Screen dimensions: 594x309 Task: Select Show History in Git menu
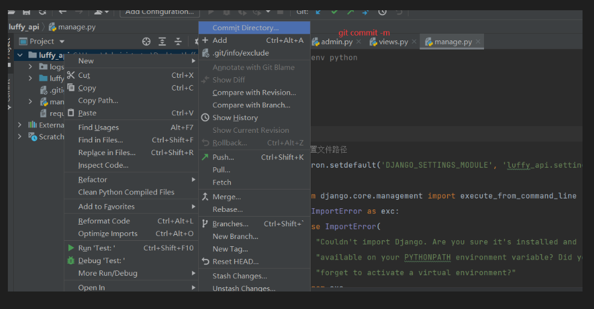235,118
